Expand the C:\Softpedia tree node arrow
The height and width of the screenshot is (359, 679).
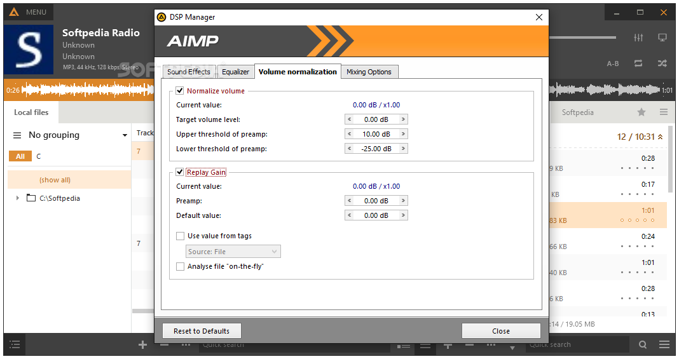click(17, 198)
